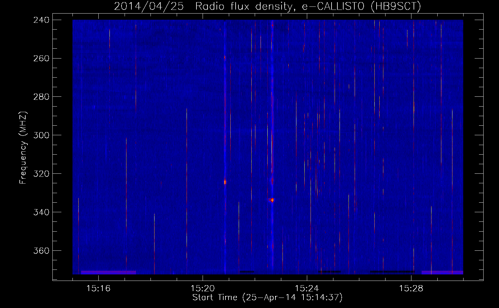
Task: Click the 280 frequency tick label
Action: pos(41,97)
